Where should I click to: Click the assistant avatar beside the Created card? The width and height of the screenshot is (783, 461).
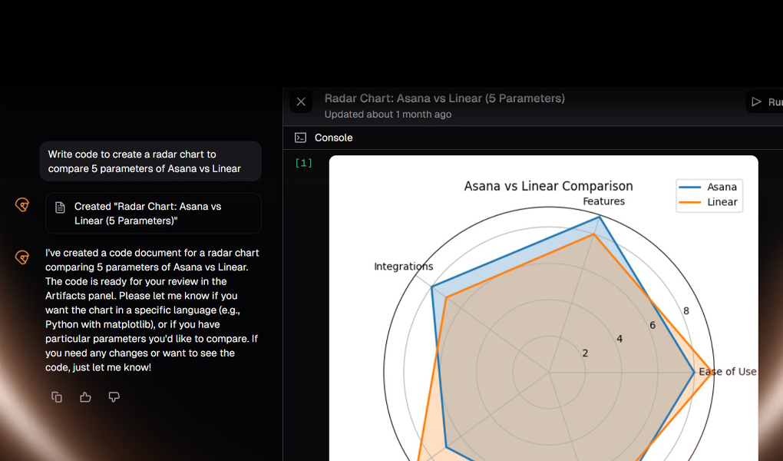click(22, 204)
